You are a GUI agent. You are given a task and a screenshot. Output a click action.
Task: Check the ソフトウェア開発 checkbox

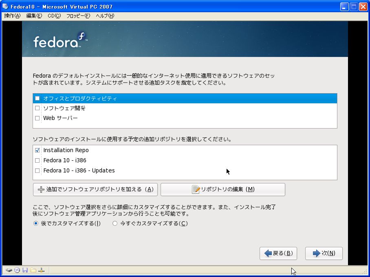(37, 108)
